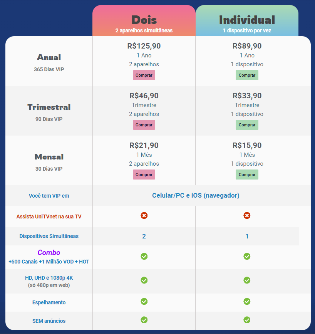Click red X icon in Dois column
Image resolution: width=315 pixels, height=334 pixels.
(144, 215)
